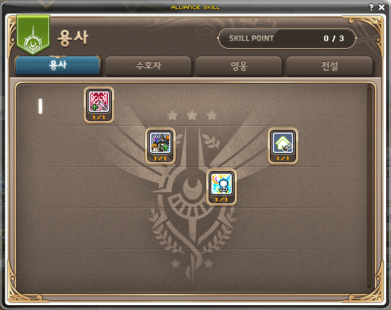
Task: Click the glowing white character skill icon
Action: pos(222,184)
